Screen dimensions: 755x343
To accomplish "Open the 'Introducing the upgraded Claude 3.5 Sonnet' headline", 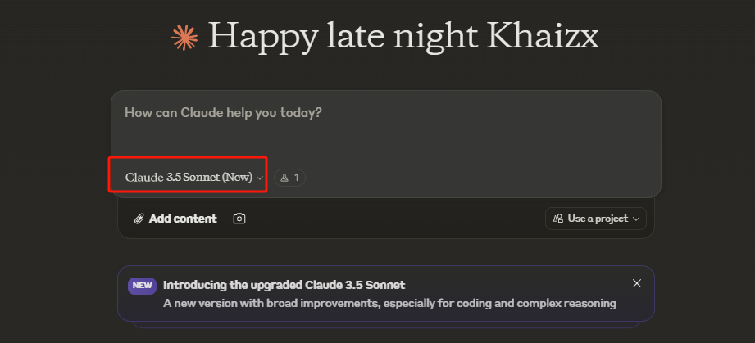I will (284, 285).
